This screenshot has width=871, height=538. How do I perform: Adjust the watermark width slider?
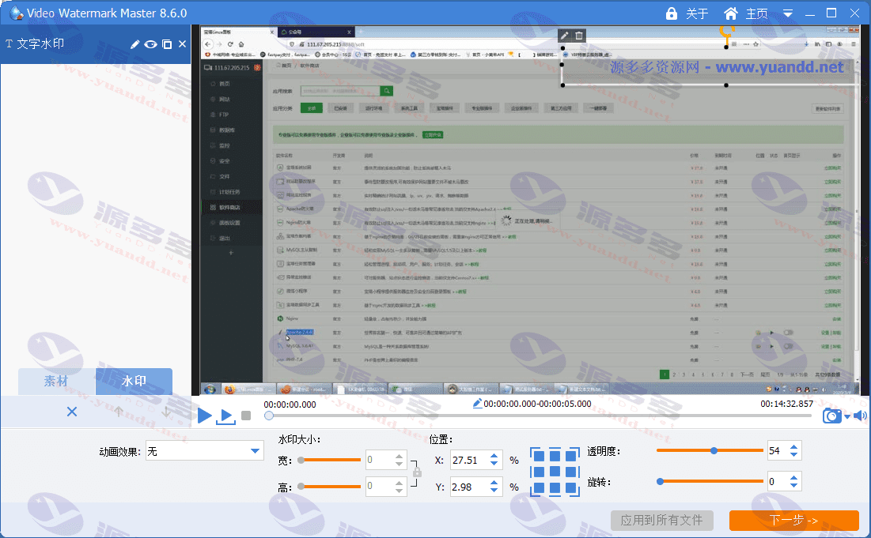(x=329, y=460)
